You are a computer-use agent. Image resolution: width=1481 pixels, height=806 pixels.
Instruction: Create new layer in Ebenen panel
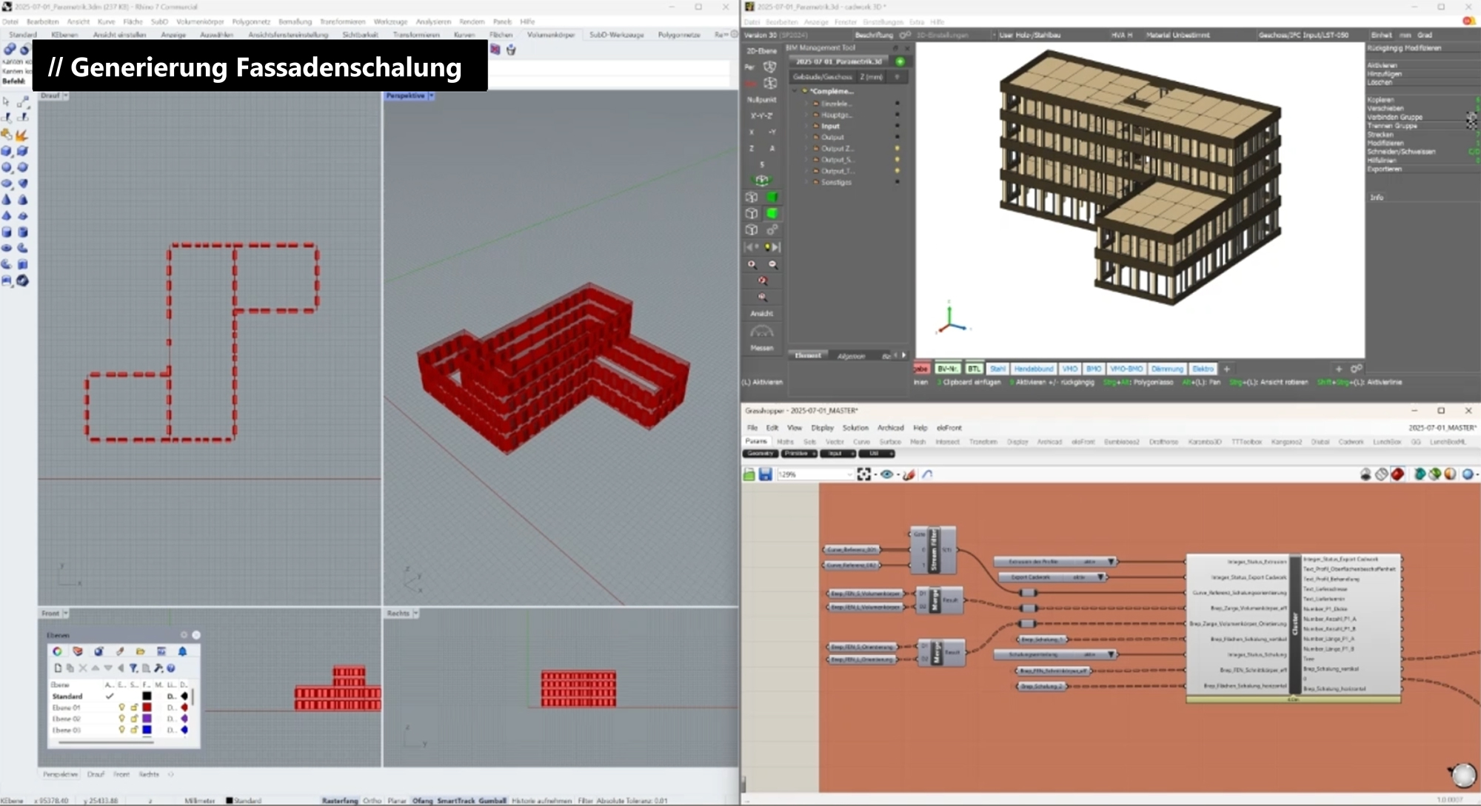click(x=58, y=668)
